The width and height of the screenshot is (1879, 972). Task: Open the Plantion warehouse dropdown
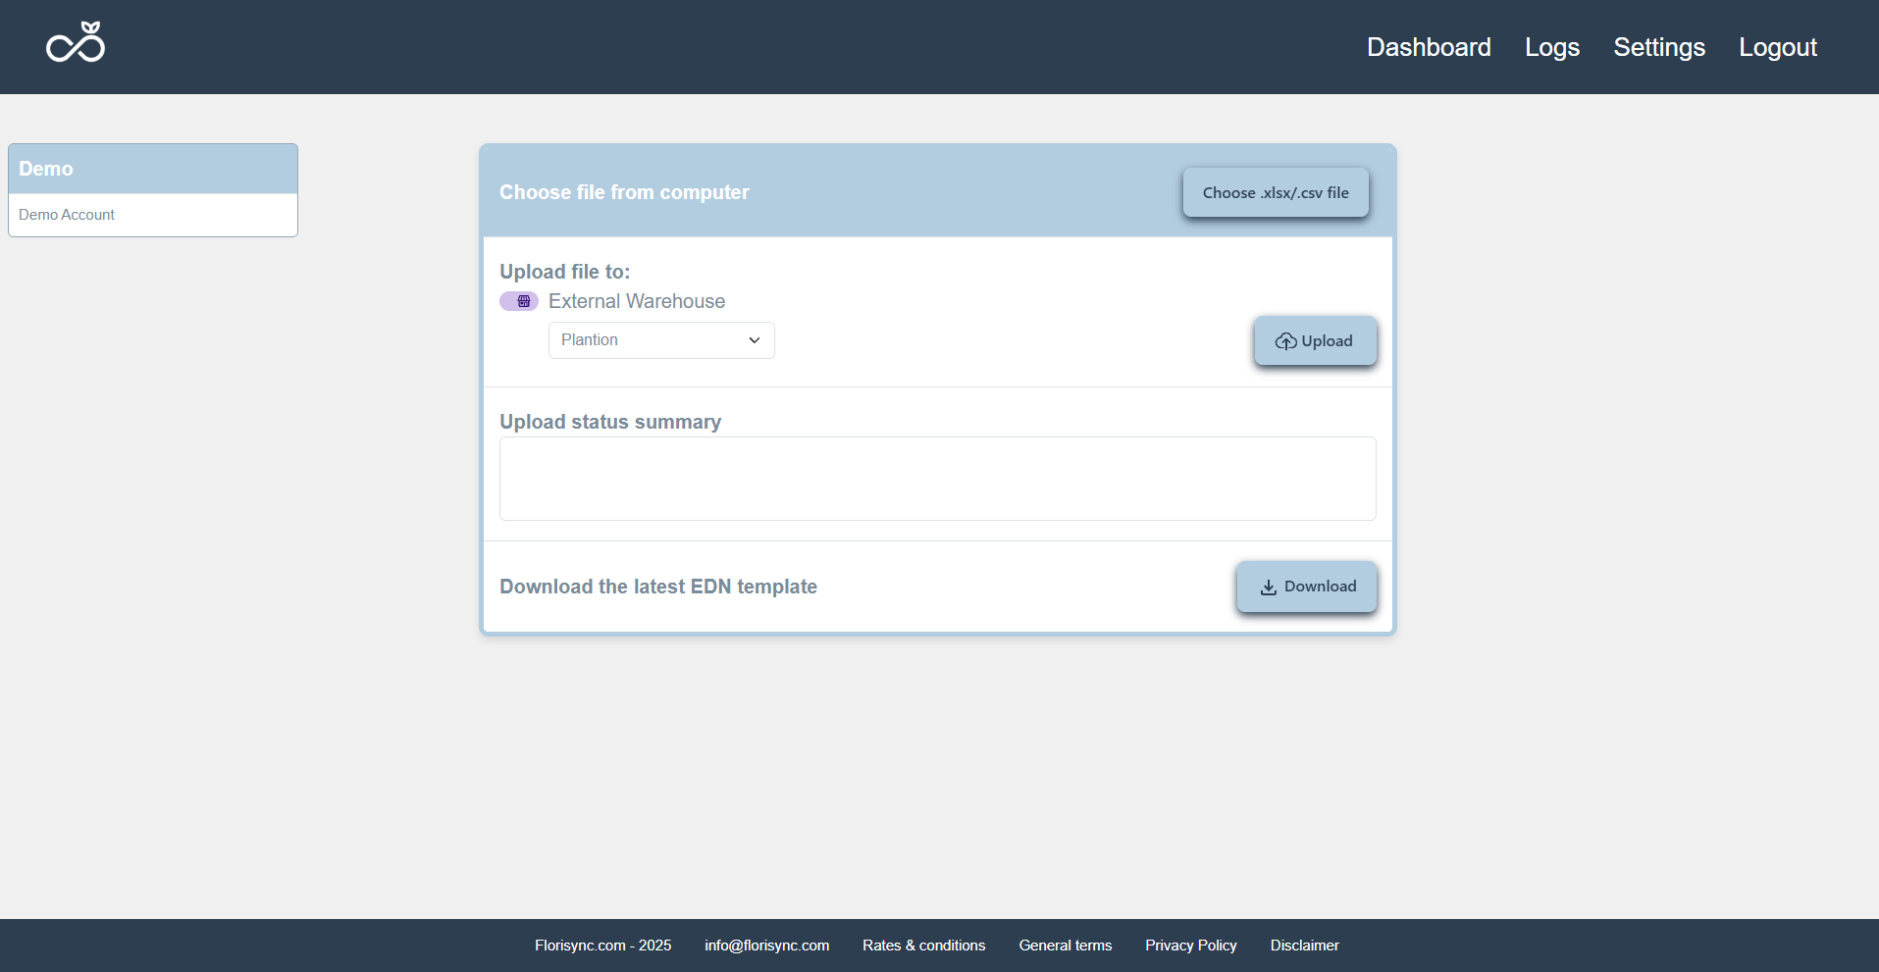pos(660,340)
